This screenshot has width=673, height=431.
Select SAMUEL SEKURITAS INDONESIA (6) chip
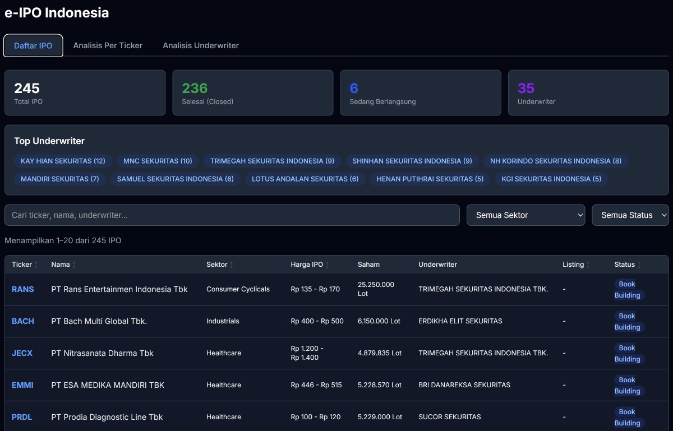point(176,179)
